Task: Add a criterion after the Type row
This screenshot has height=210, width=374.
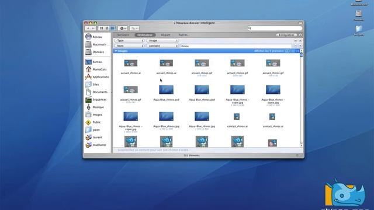Action: (300, 41)
